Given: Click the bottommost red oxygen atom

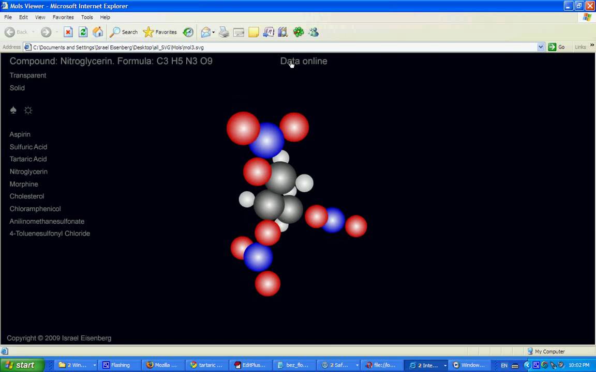Looking at the screenshot, I should pos(267,284).
